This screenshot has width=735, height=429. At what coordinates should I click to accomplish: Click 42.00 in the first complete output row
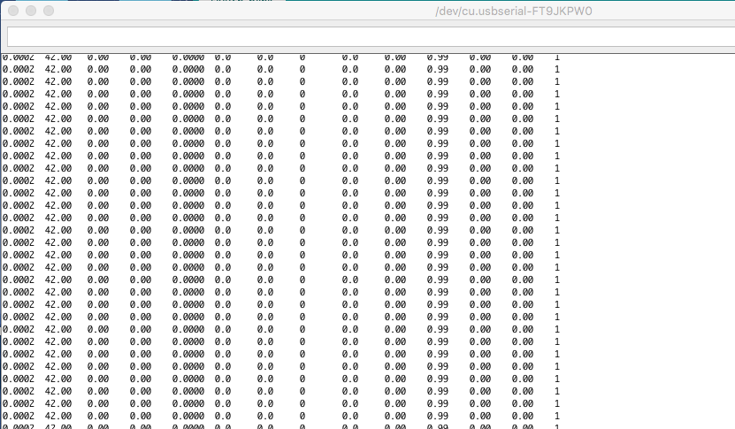pyautogui.click(x=58, y=69)
